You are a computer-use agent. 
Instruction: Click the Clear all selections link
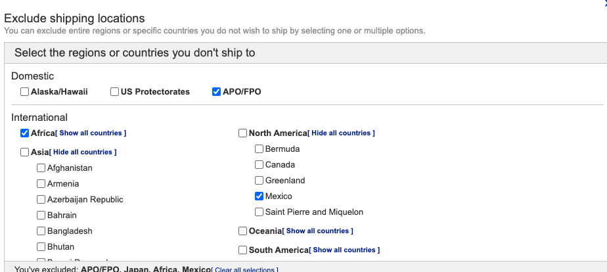[x=246, y=269]
